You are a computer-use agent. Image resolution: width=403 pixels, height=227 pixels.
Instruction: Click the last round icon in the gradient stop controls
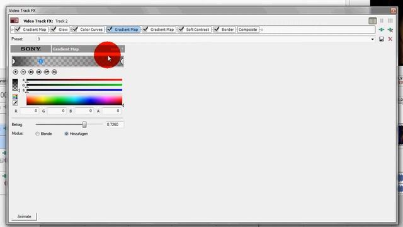click(54, 72)
